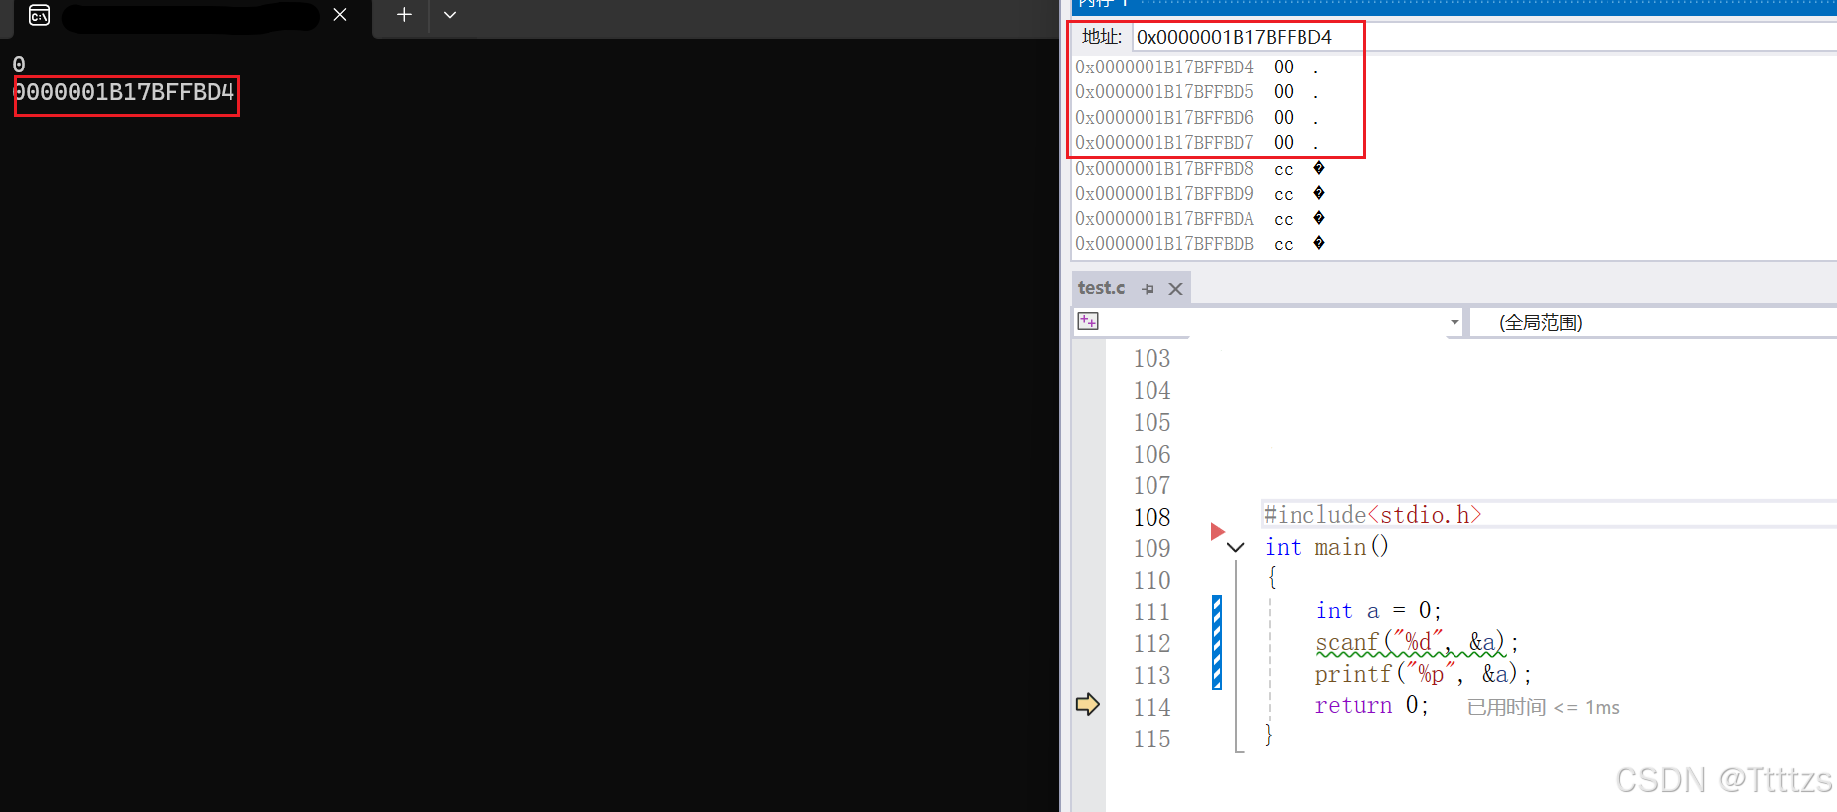Click the #include<stdio.h> code line

point(1372,515)
